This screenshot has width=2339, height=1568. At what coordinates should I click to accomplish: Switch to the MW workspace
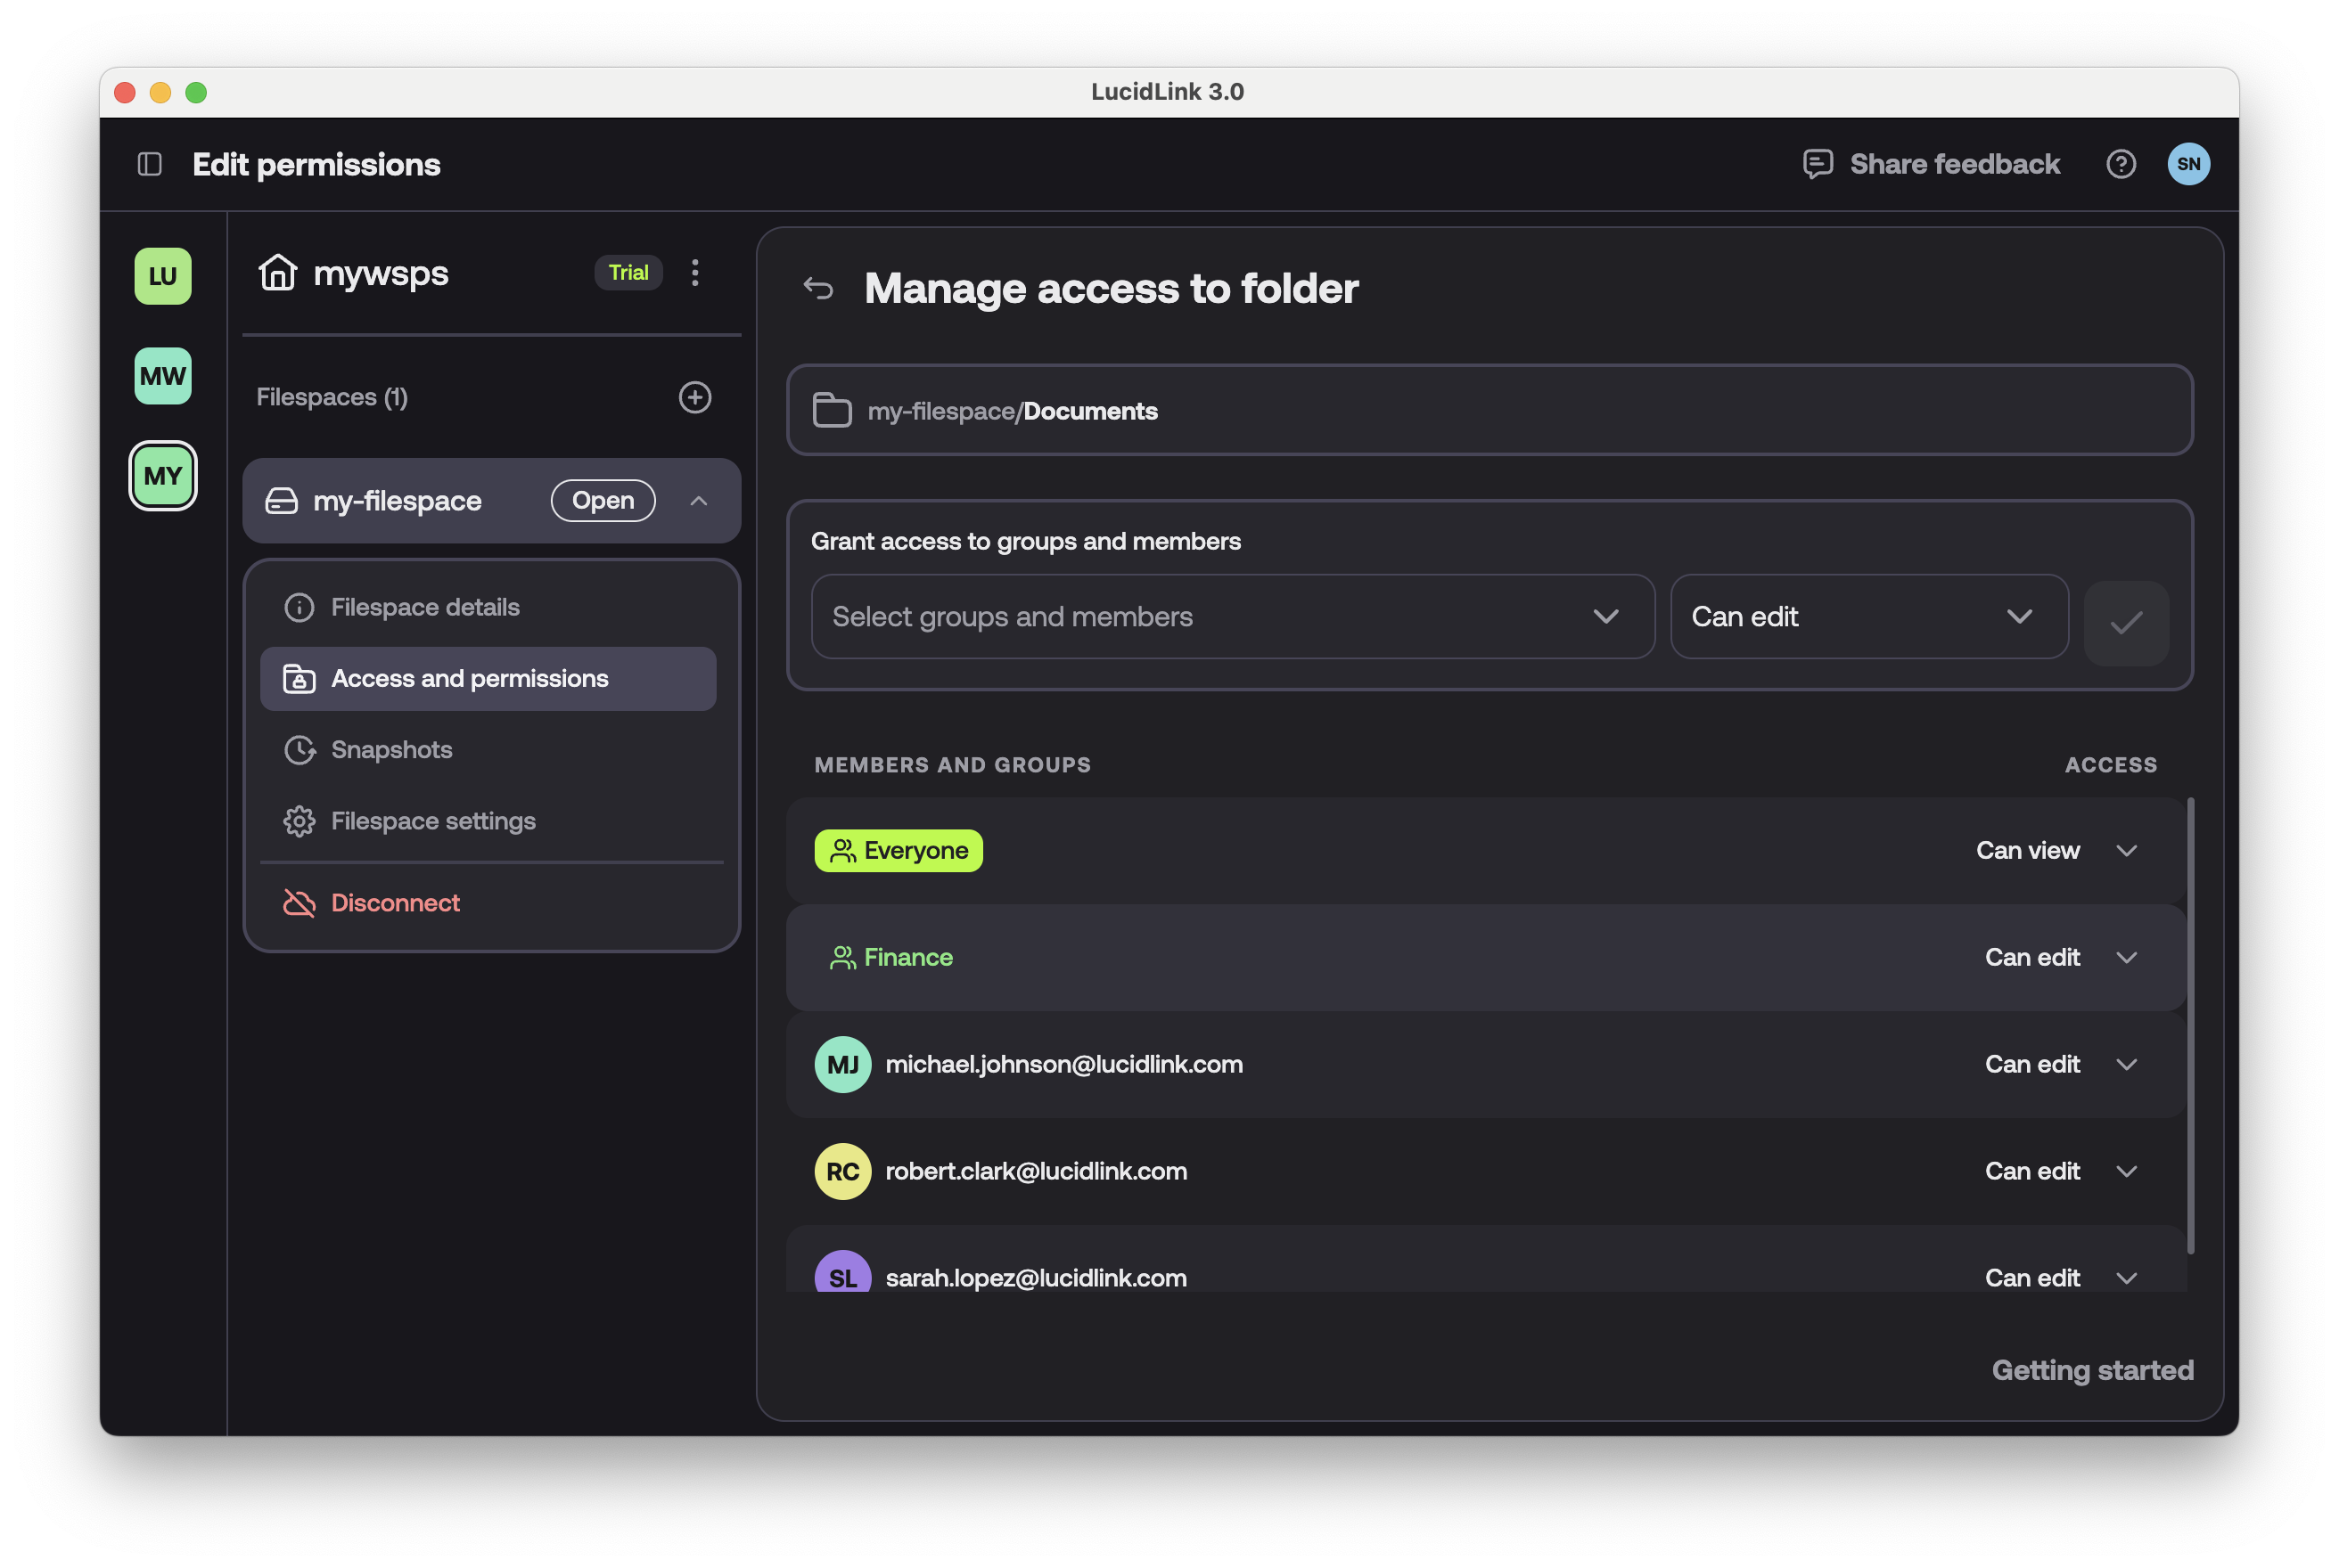pyautogui.click(x=163, y=376)
